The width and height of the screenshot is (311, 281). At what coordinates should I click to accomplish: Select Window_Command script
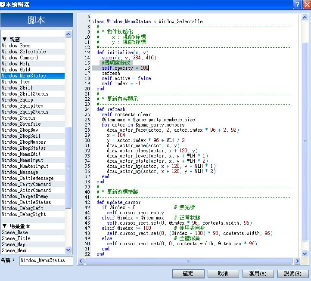tap(33, 58)
